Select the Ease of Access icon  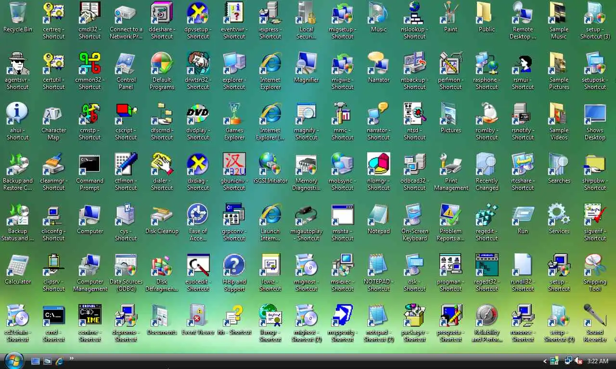click(198, 215)
